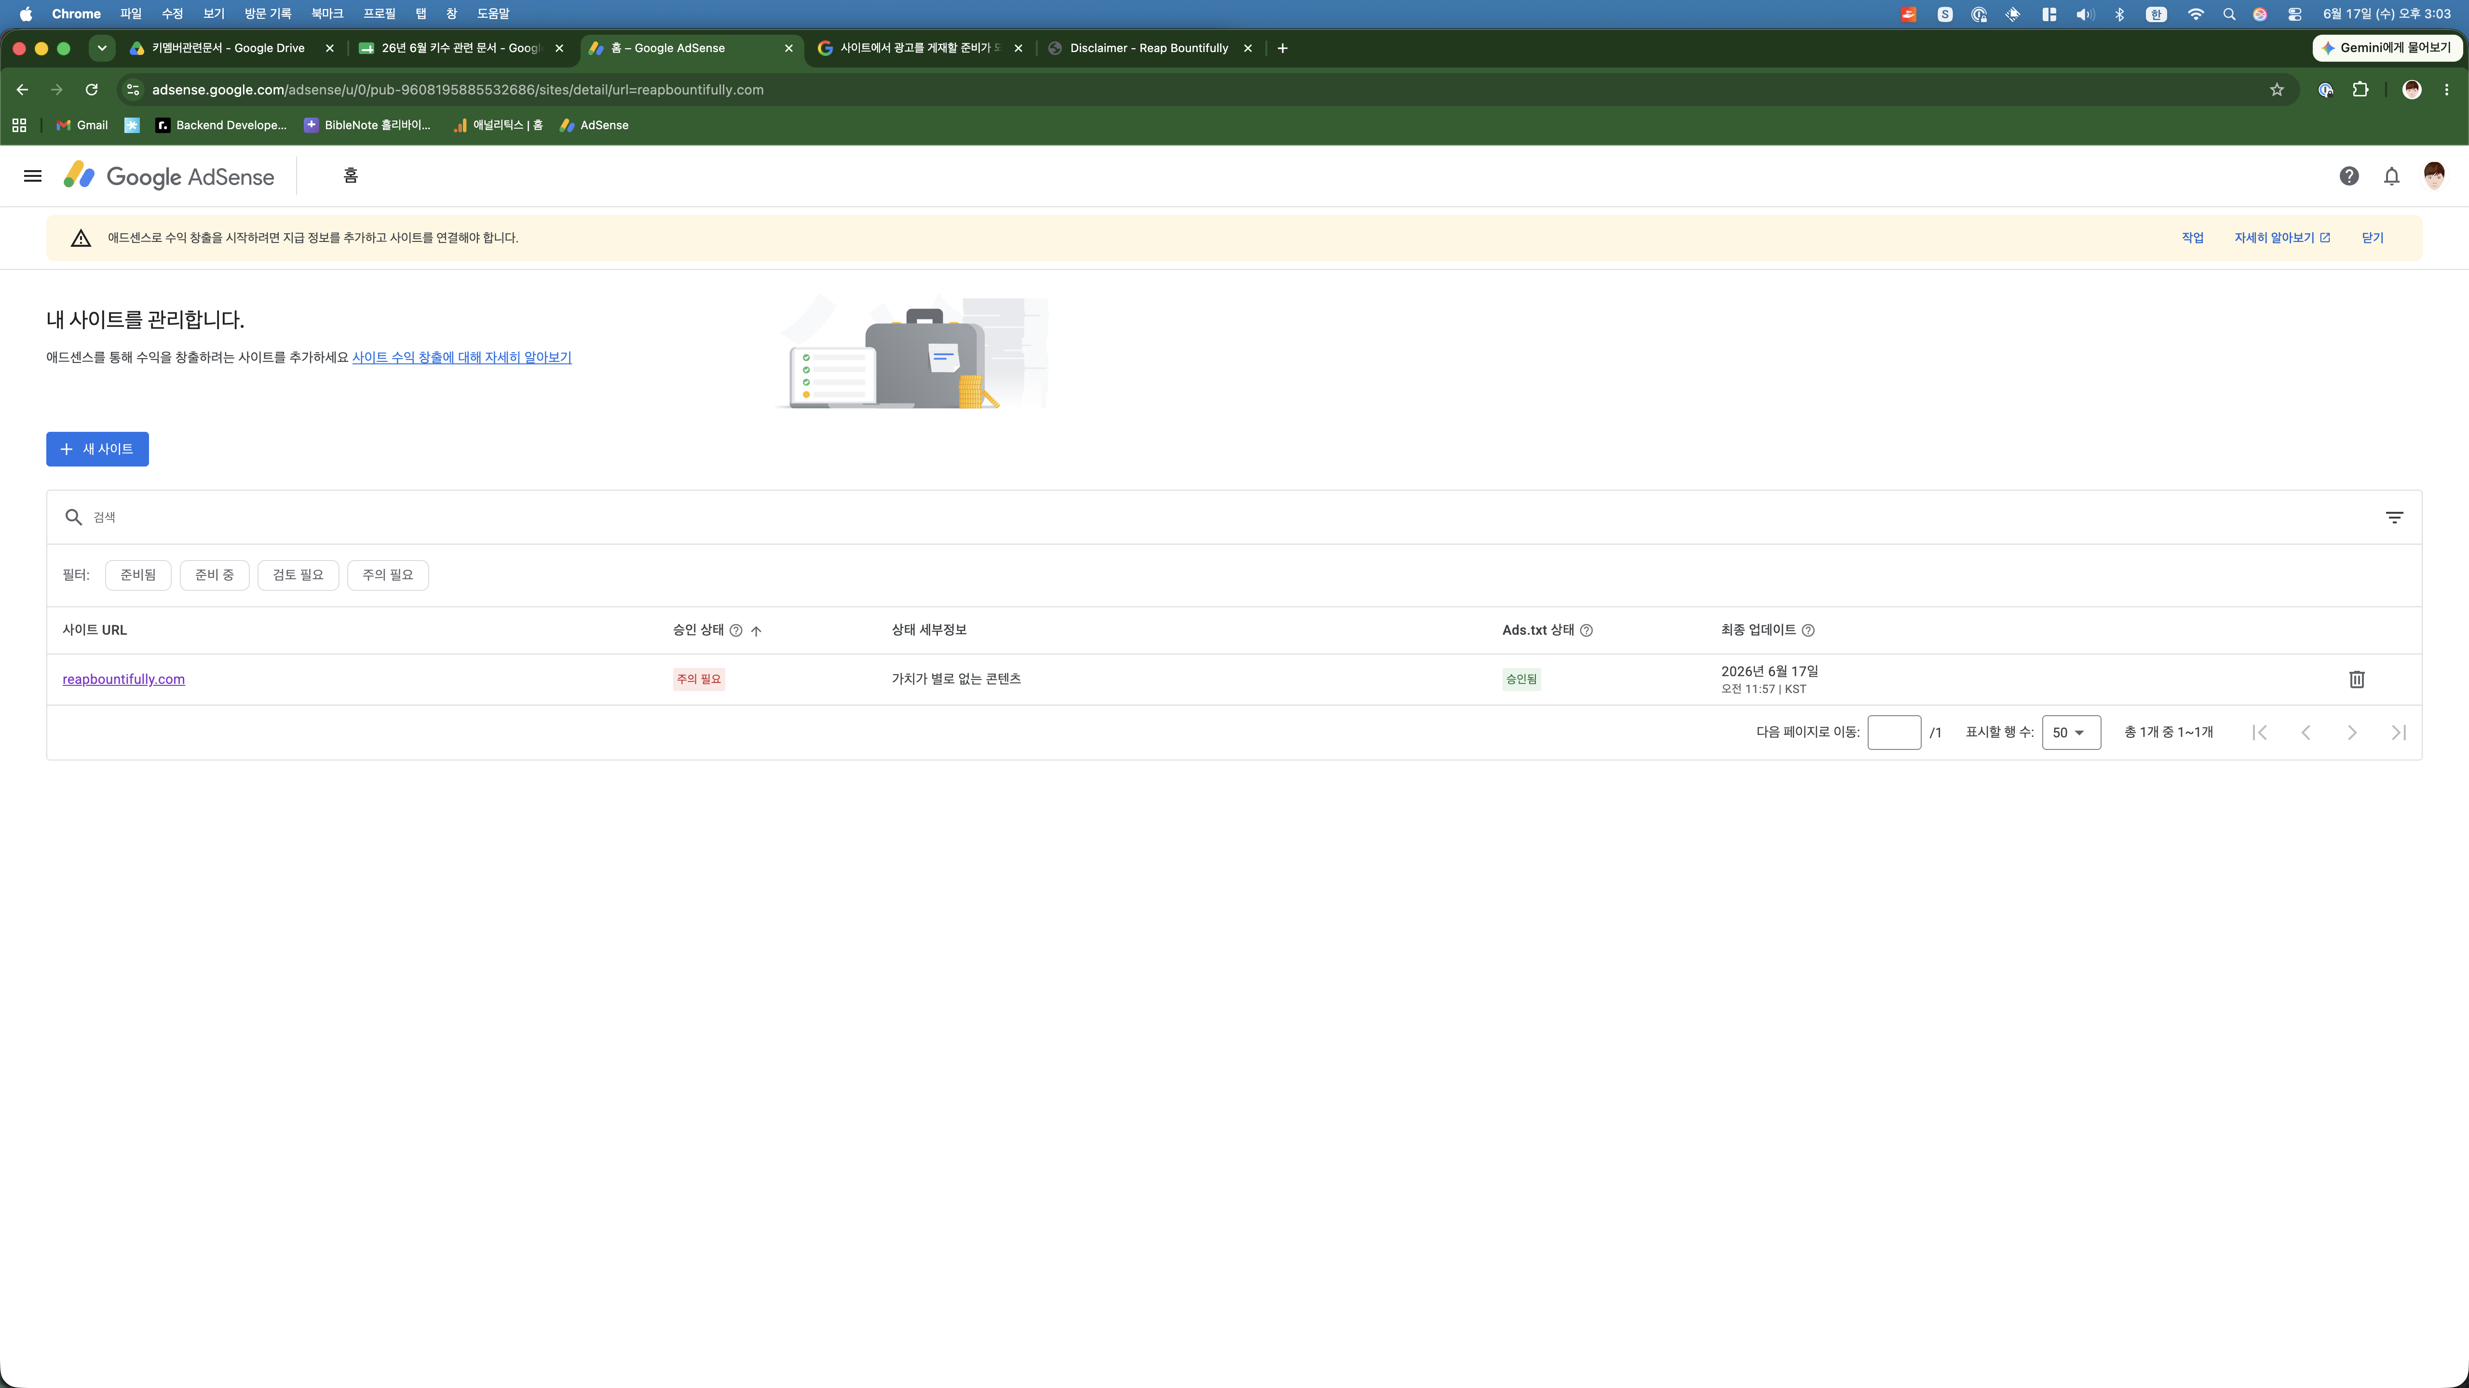Image resolution: width=2469 pixels, height=1388 pixels.
Task: Toggle the 주의 필요 filter chip
Action: click(x=388, y=575)
